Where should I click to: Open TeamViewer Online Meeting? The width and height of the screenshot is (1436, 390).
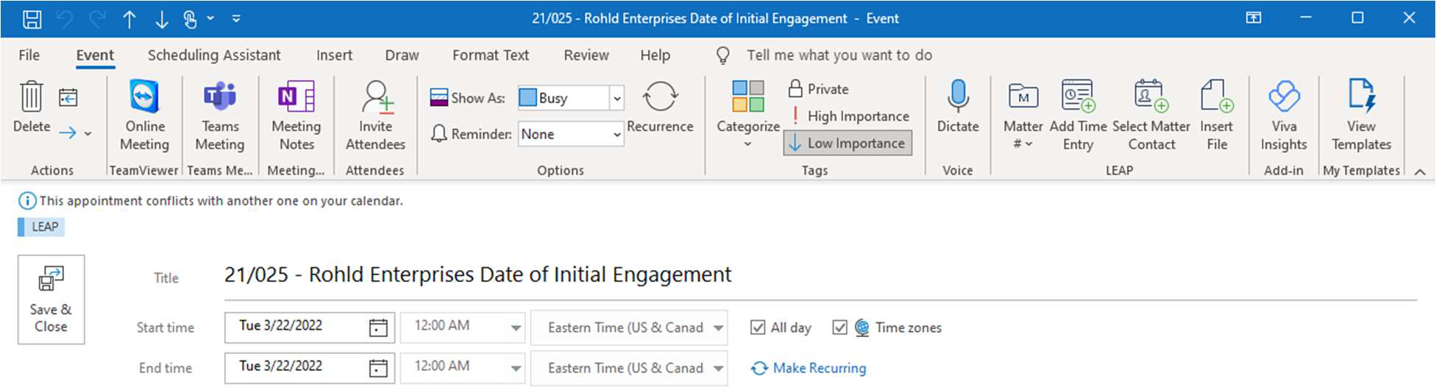[x=144, y=98]
